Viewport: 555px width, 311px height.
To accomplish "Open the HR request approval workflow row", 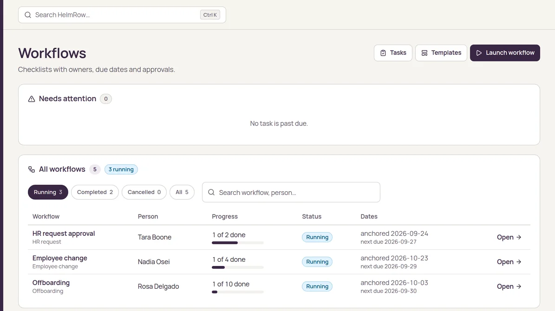I will point(279,237).
